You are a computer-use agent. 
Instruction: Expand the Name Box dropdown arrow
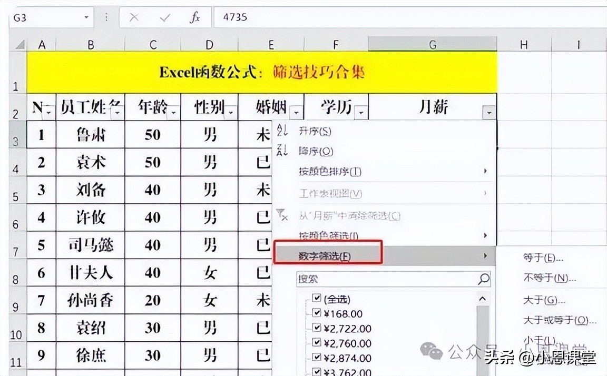[x=86, y=17]
